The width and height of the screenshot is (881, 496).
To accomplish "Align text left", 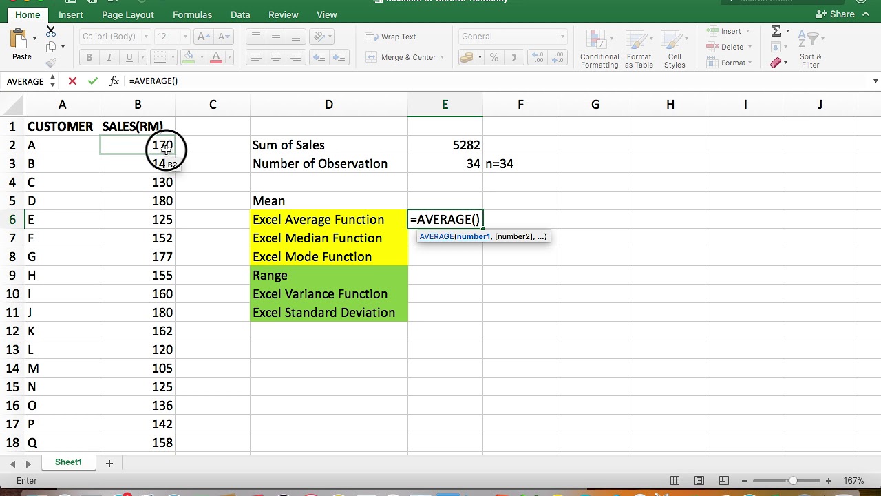I will [255, 58].
